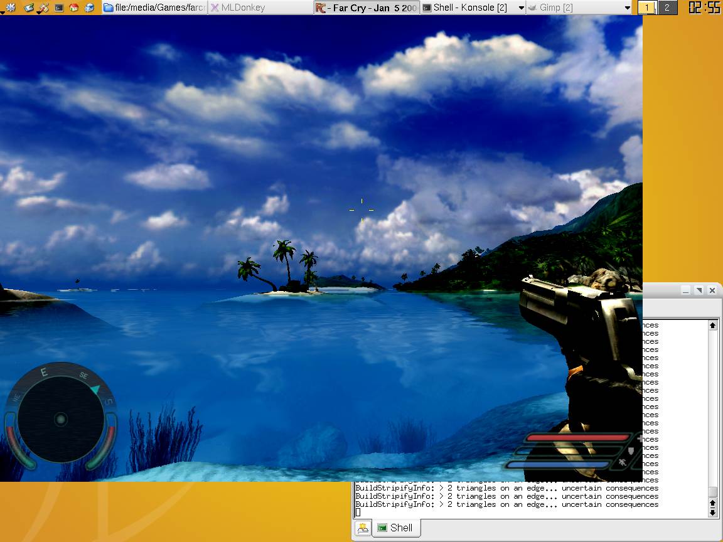Switch to virtual desktop 1 in pager
Image resolution: width=723 pixels, height=542 pixels.
click(648, 8)
